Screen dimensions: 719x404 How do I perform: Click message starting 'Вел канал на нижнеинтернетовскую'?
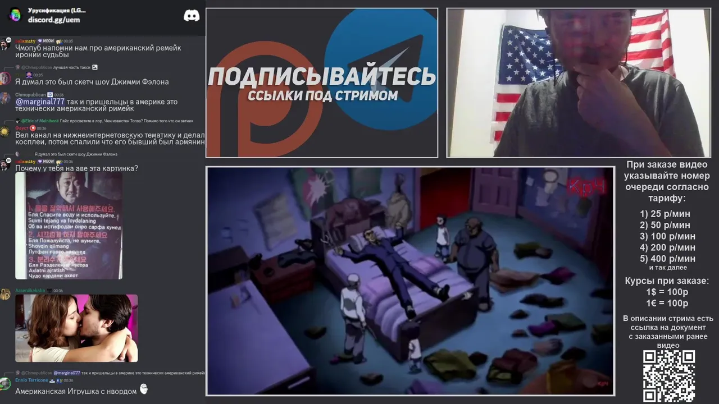[110, 139]
